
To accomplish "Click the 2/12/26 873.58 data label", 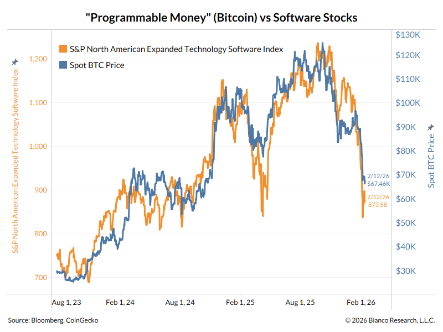I will (377, 201).
